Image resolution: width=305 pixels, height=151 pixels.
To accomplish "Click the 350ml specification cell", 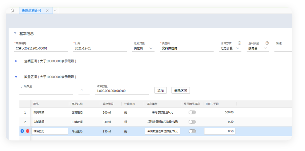I will (107, 131).
